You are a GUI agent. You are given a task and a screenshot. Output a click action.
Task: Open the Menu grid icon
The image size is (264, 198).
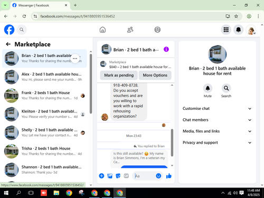click(226, 30)
